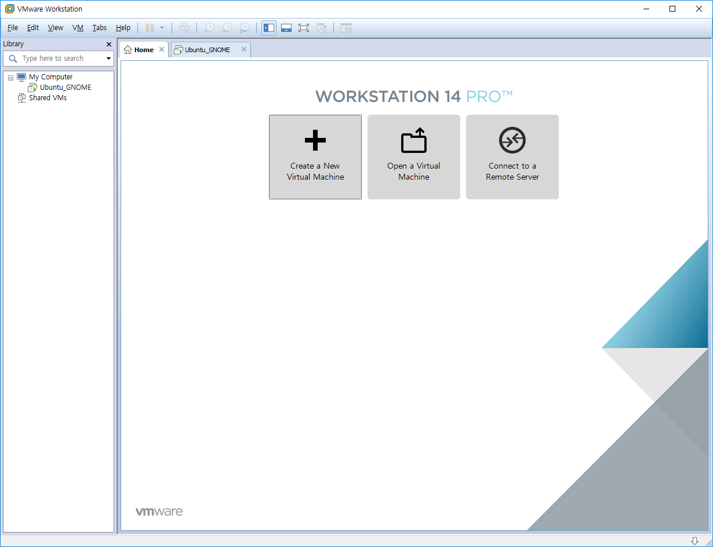Click the home icon on the Home tab
The height and width of the screenshot is (547, 713).
(x=128, y=50)
